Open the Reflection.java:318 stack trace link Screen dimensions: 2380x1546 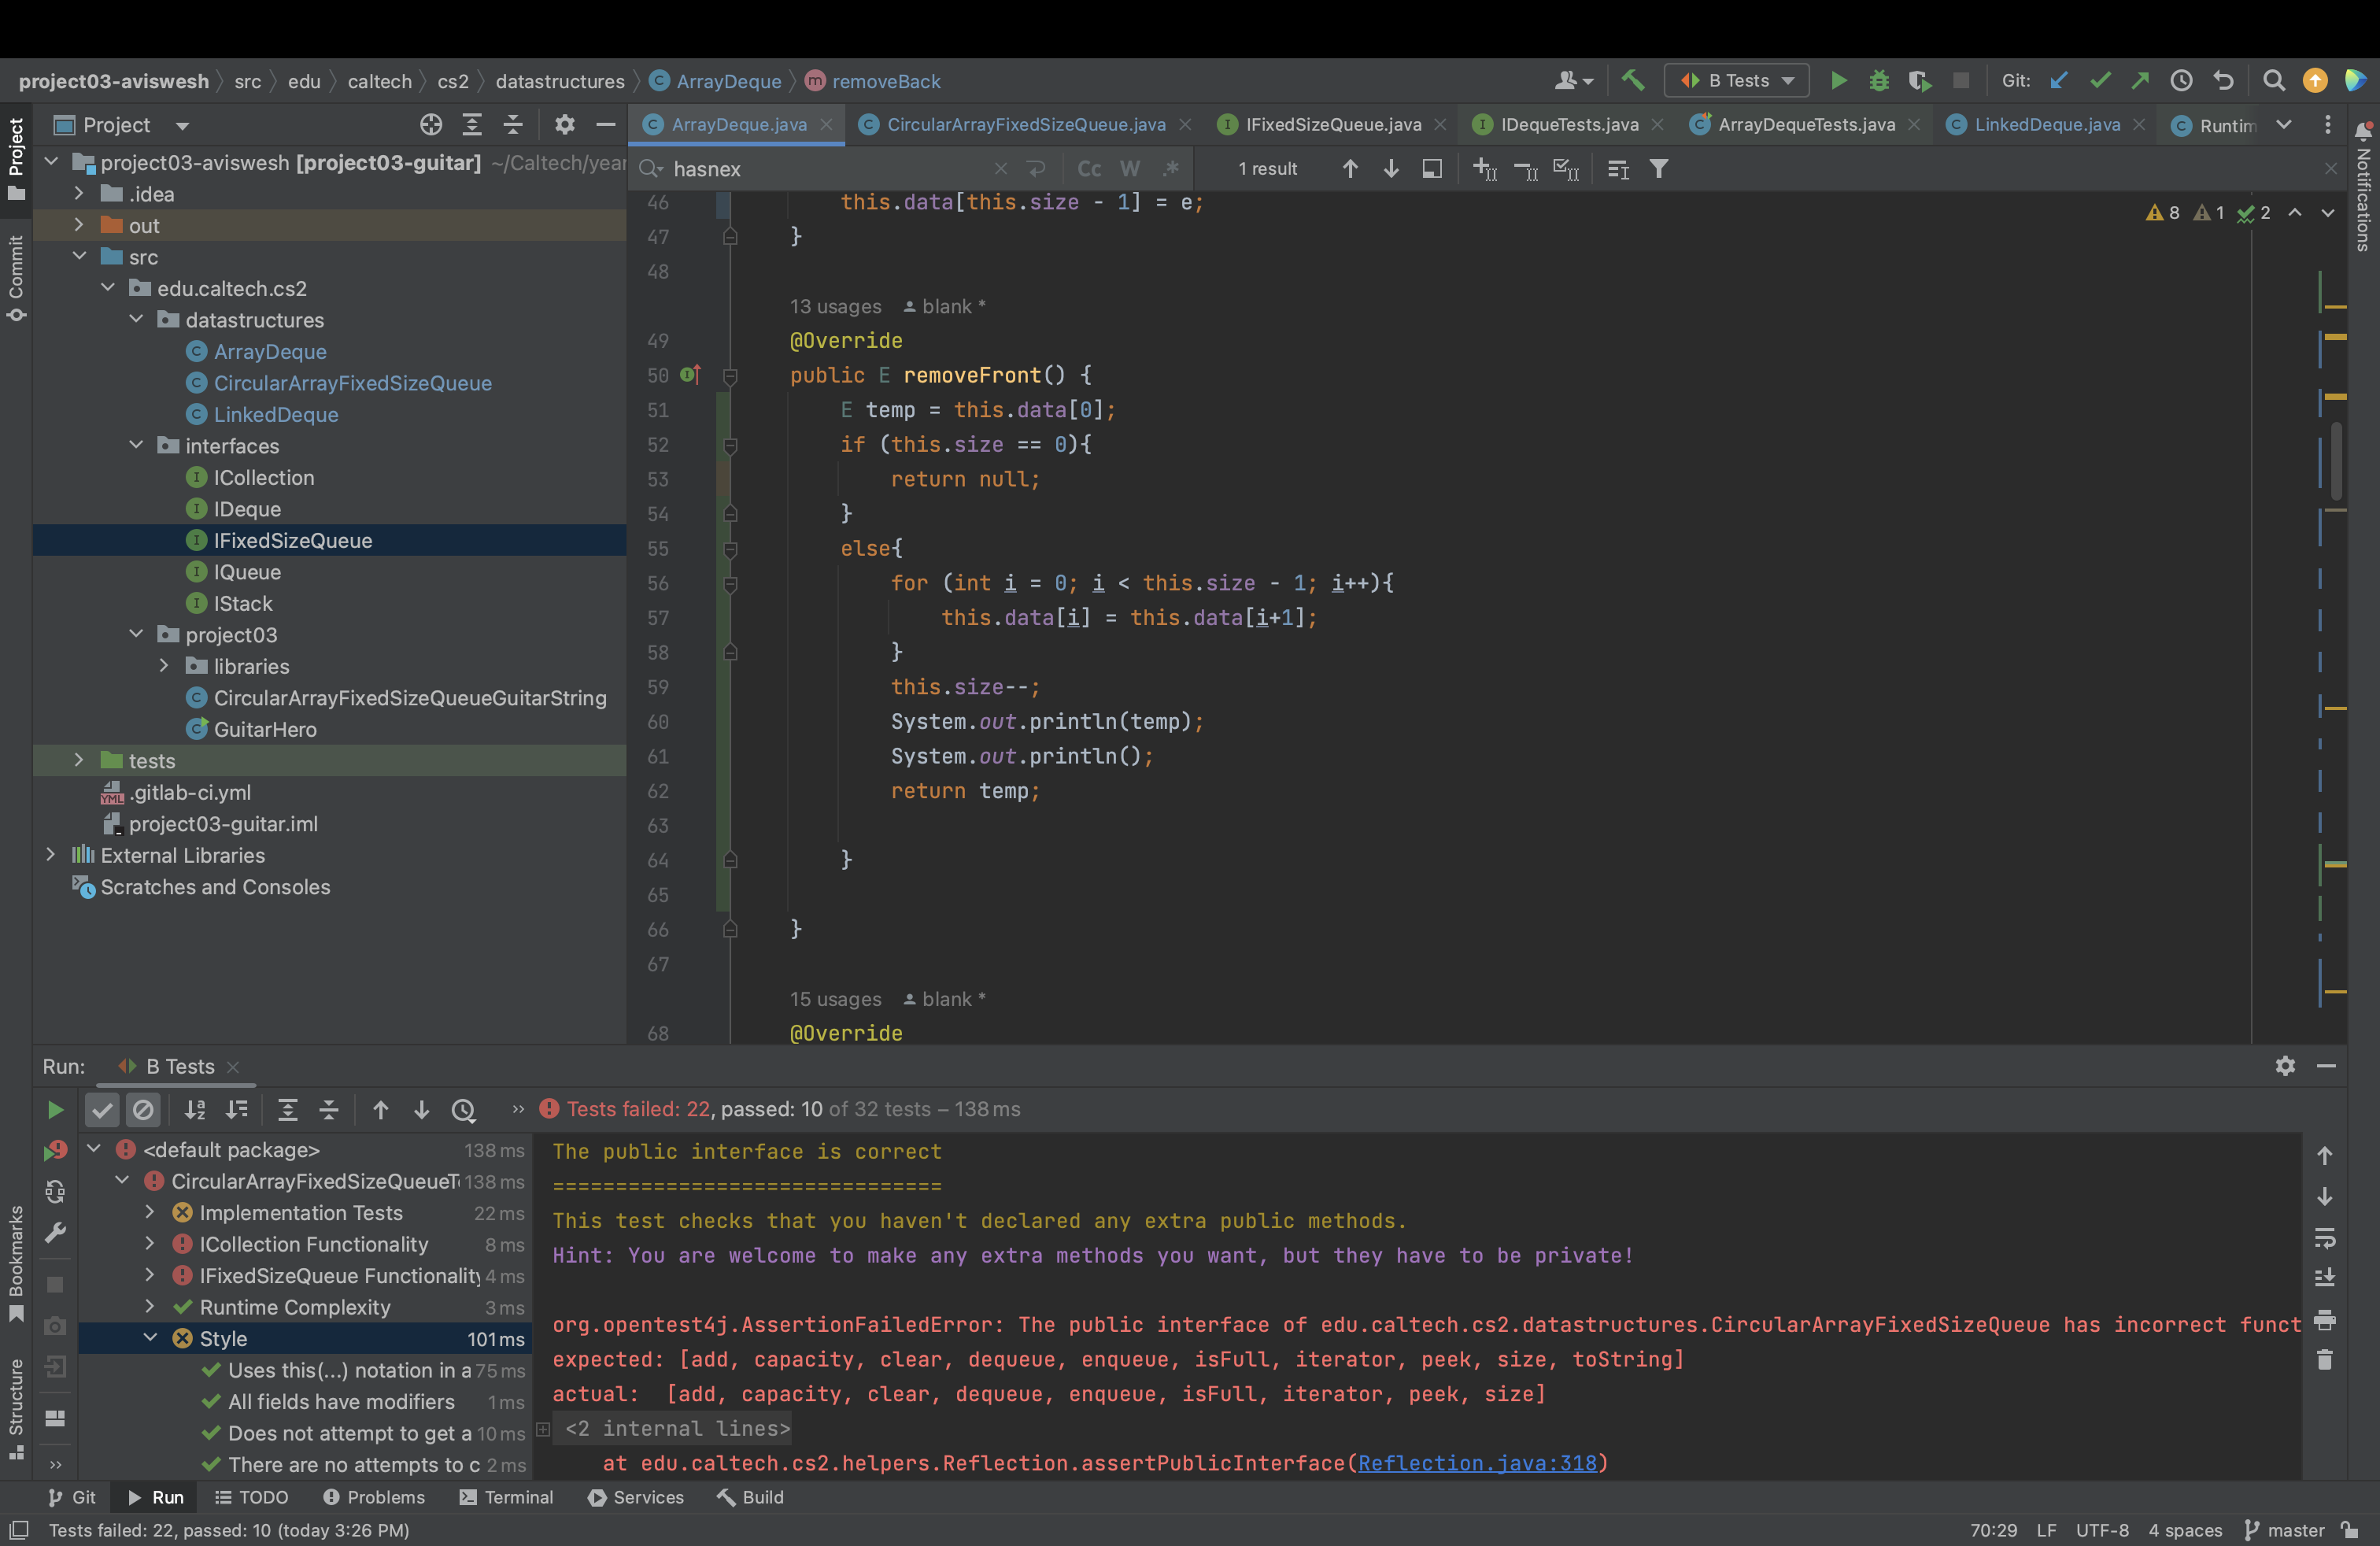tap(1477, 1463)
